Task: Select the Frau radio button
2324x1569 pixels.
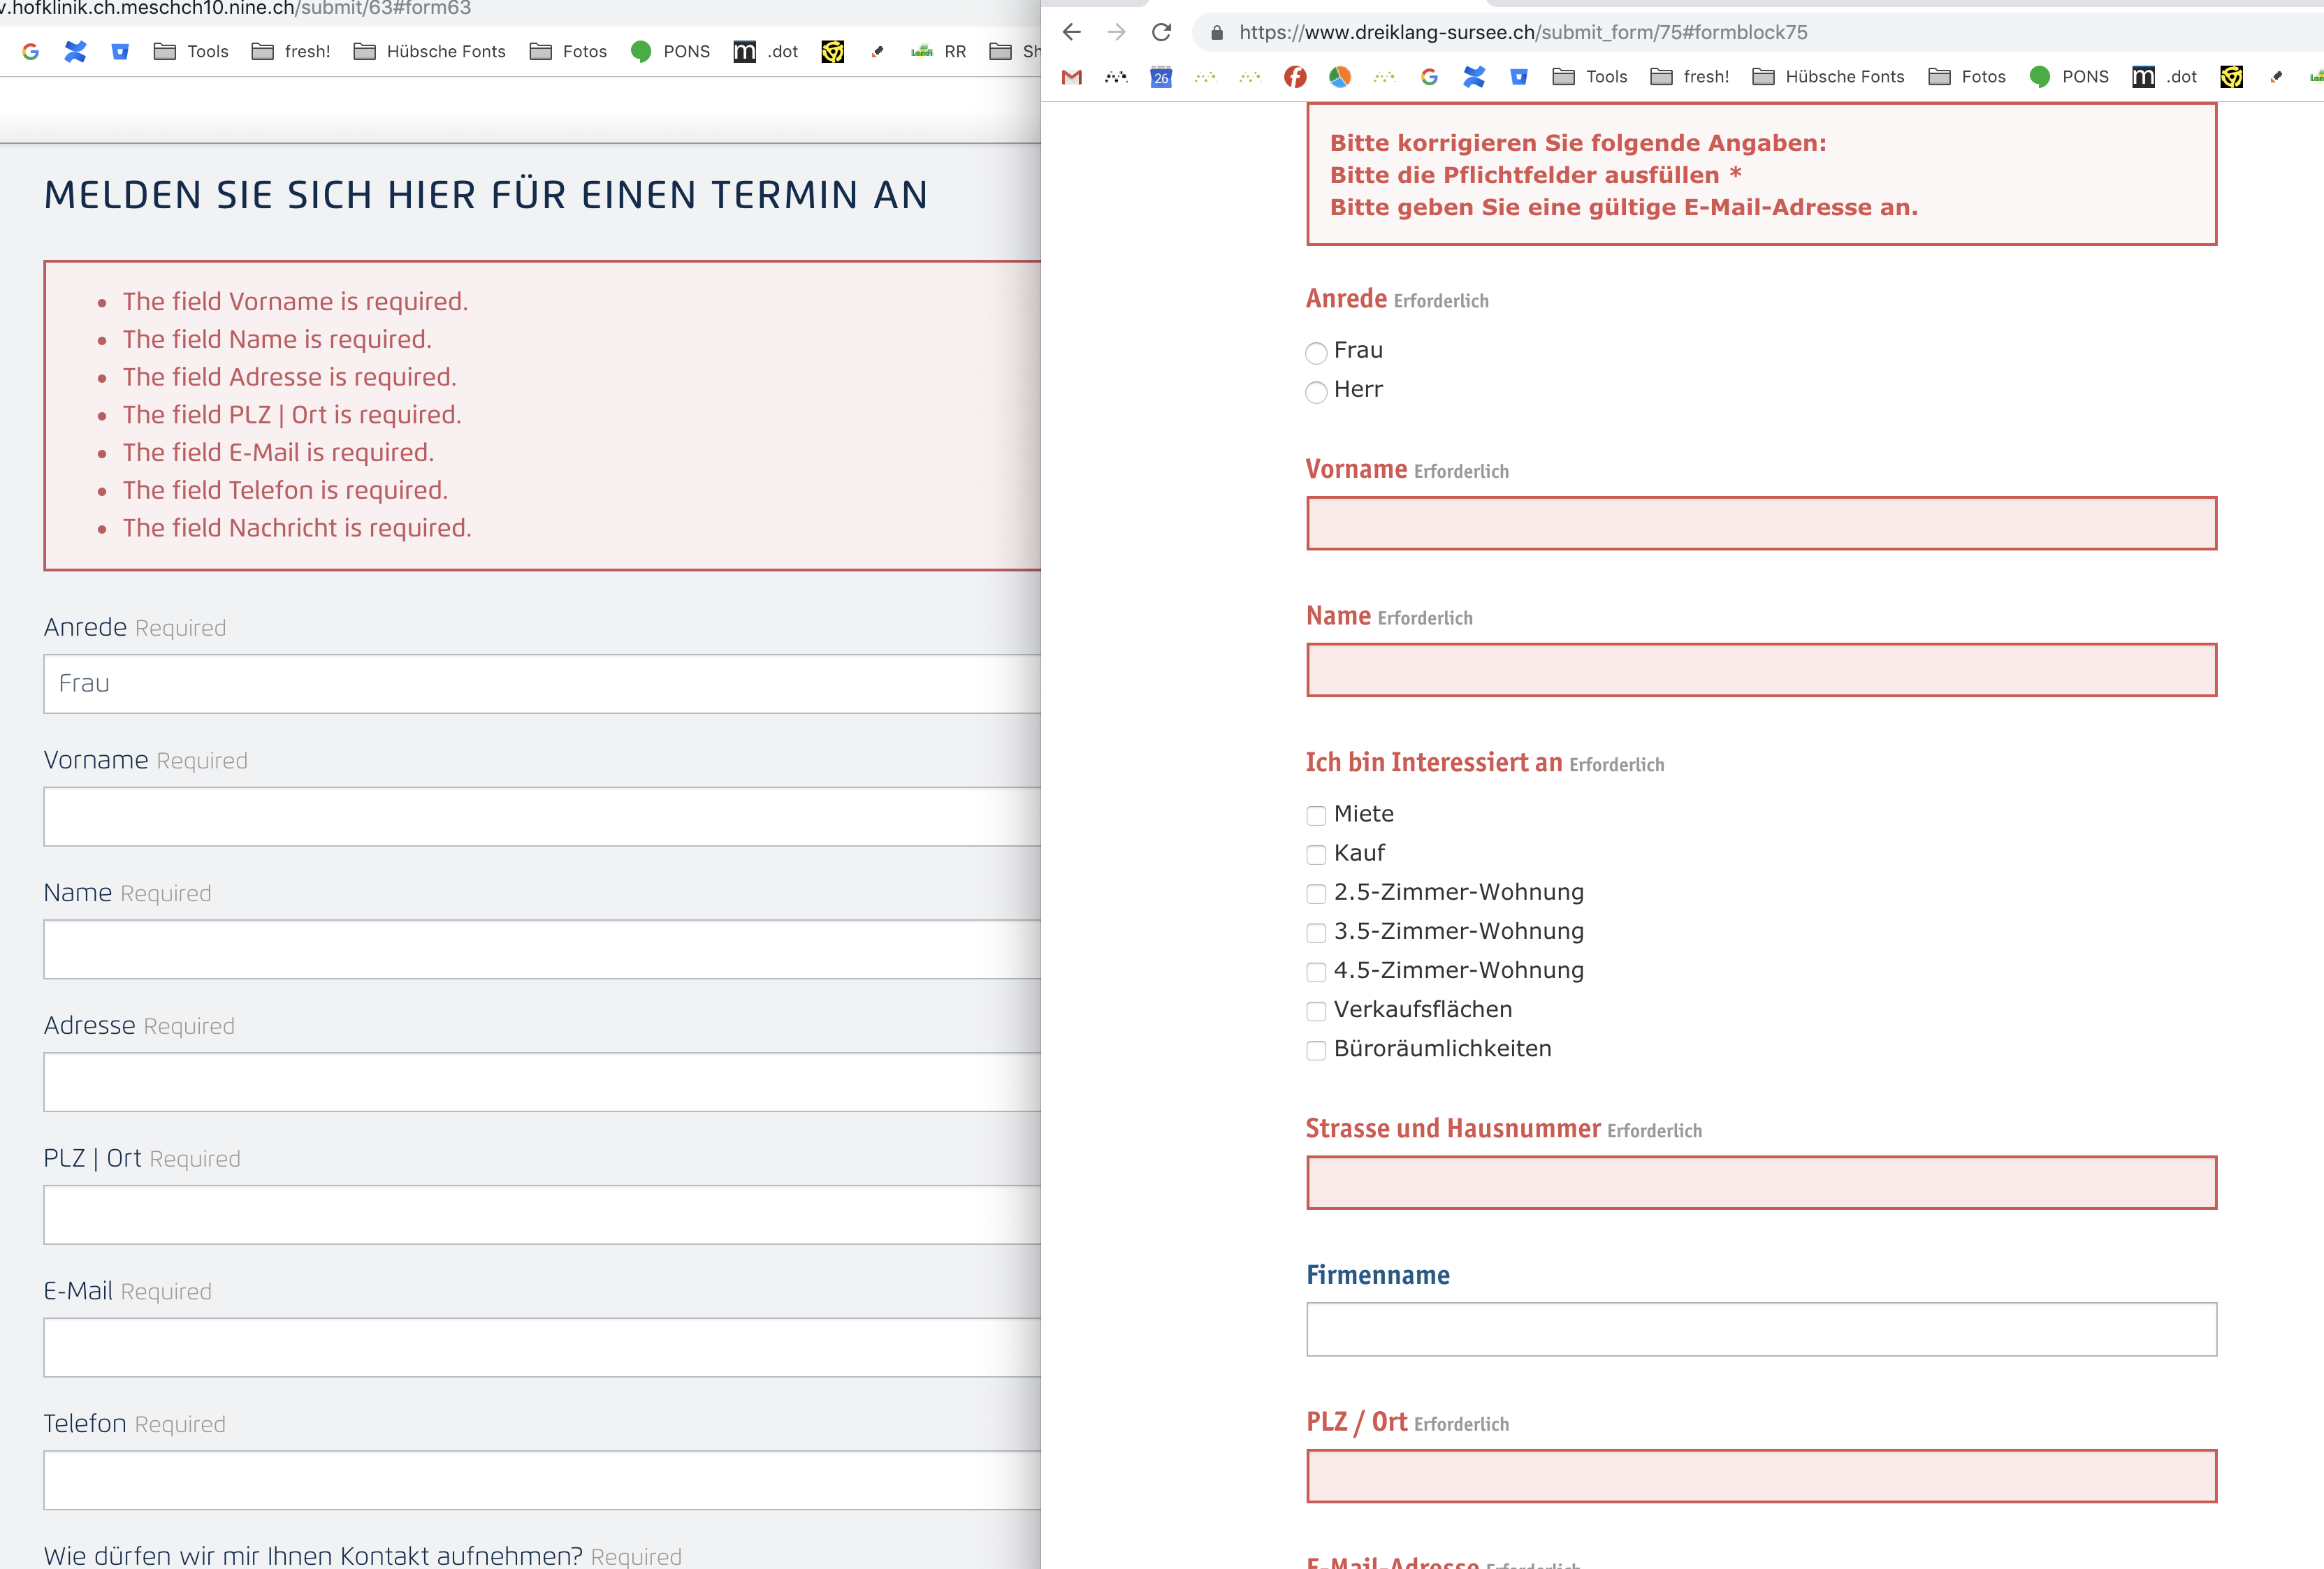Action: tap(1316, 353)
